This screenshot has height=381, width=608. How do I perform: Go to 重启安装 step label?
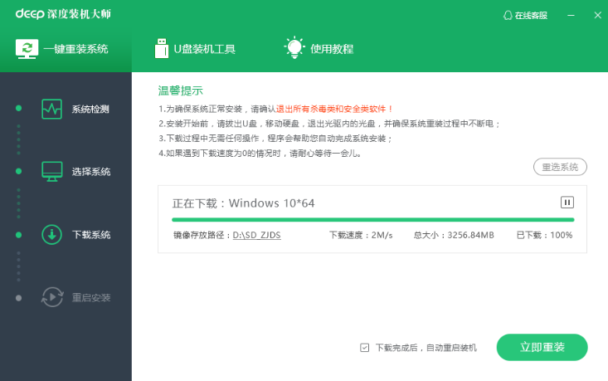[x=91, y=298]
